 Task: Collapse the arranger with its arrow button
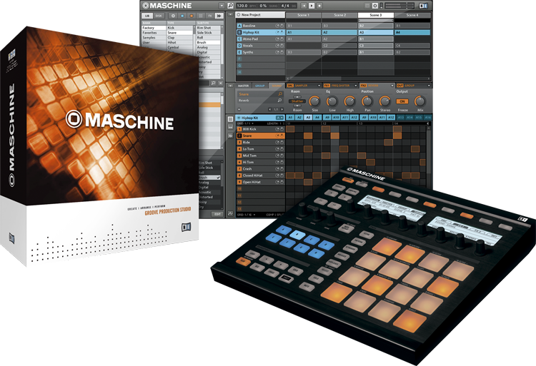pos(230,15)
